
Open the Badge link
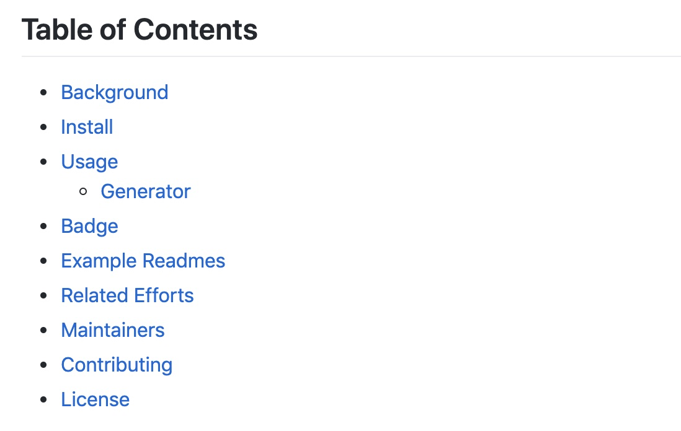pos(89,226)
